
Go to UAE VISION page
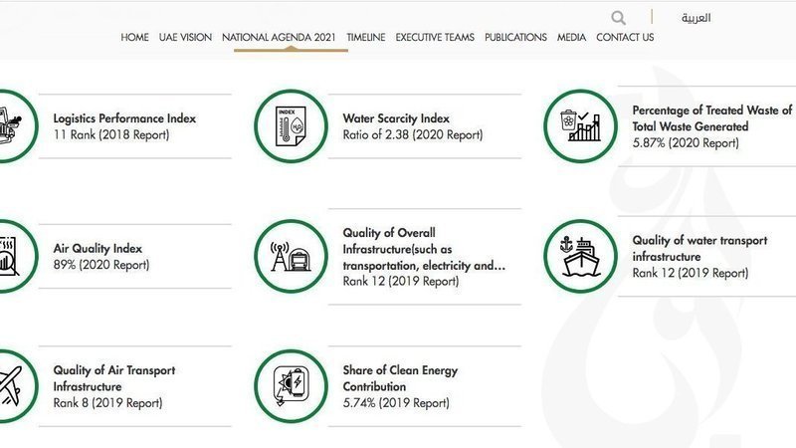point(185,38)
